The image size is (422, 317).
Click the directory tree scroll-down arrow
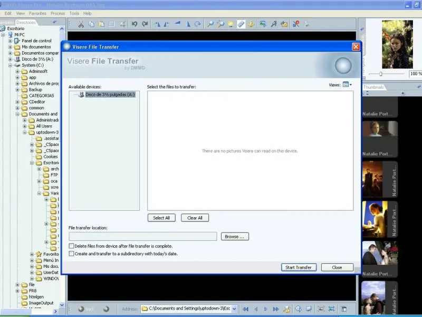(62, 305)
